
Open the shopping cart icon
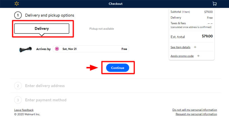tap(214, 4)
